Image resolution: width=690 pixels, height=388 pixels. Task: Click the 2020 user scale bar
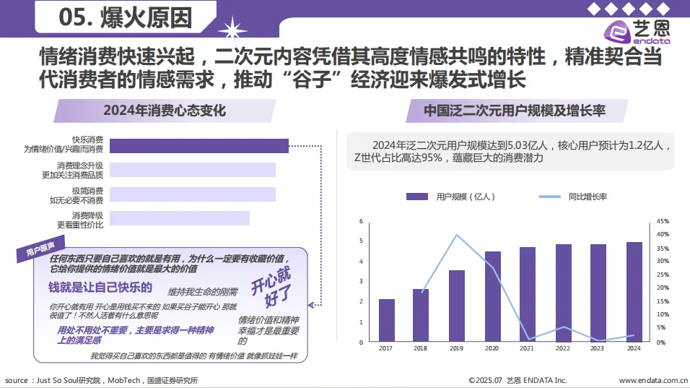pos(493,297)
